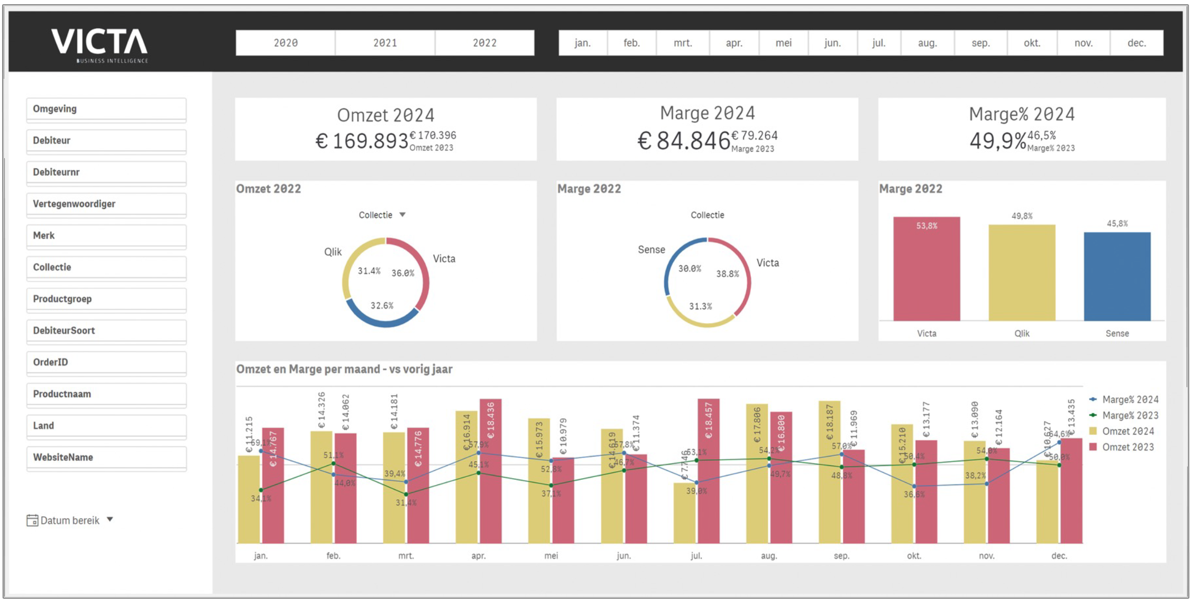
Task: Open the Omgeving filter pane
Action: click(x=106, y=109)
